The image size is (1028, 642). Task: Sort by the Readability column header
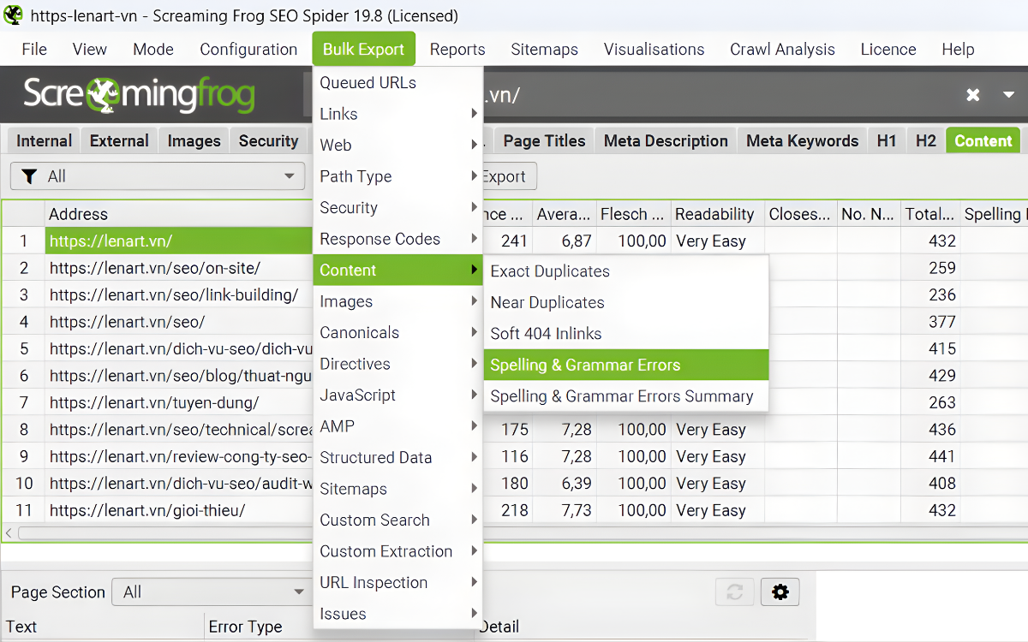pos(714,214)
